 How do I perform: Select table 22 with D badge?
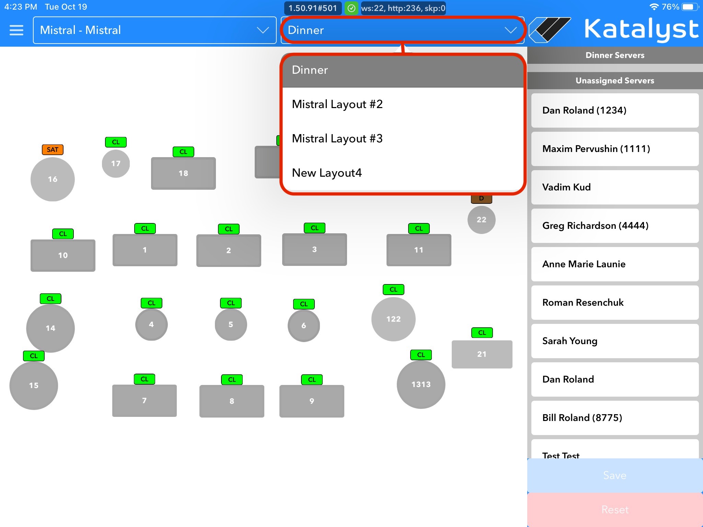[481, 220]
